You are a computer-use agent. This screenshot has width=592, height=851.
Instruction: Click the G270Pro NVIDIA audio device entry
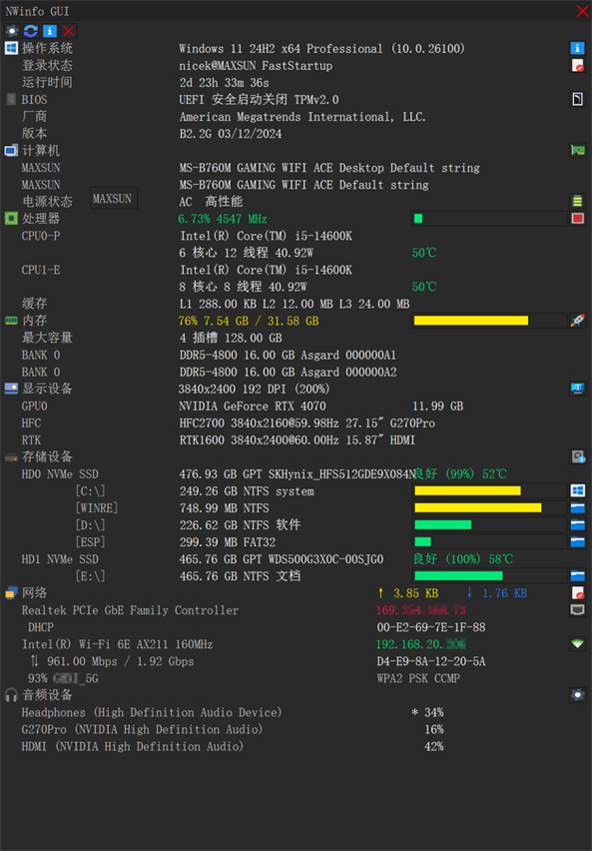142,729
